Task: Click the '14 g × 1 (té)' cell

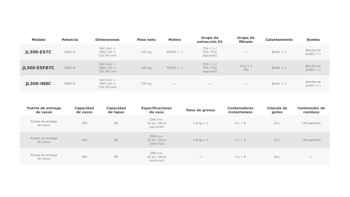Action: pyautogui.click(x=246, y=68)
